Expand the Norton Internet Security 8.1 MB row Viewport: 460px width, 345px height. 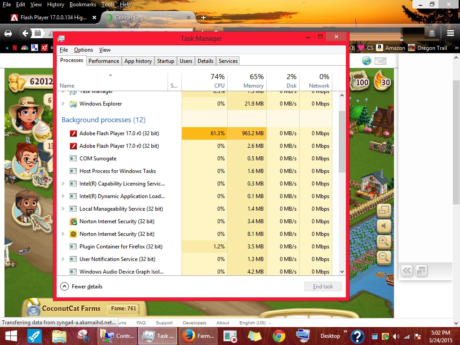click(x=63, y=234)
